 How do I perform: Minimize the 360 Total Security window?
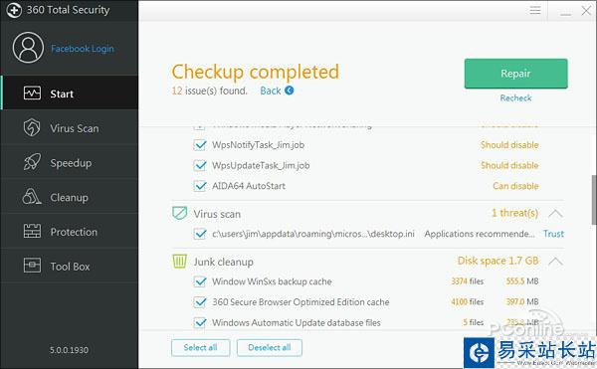(566, 15)
